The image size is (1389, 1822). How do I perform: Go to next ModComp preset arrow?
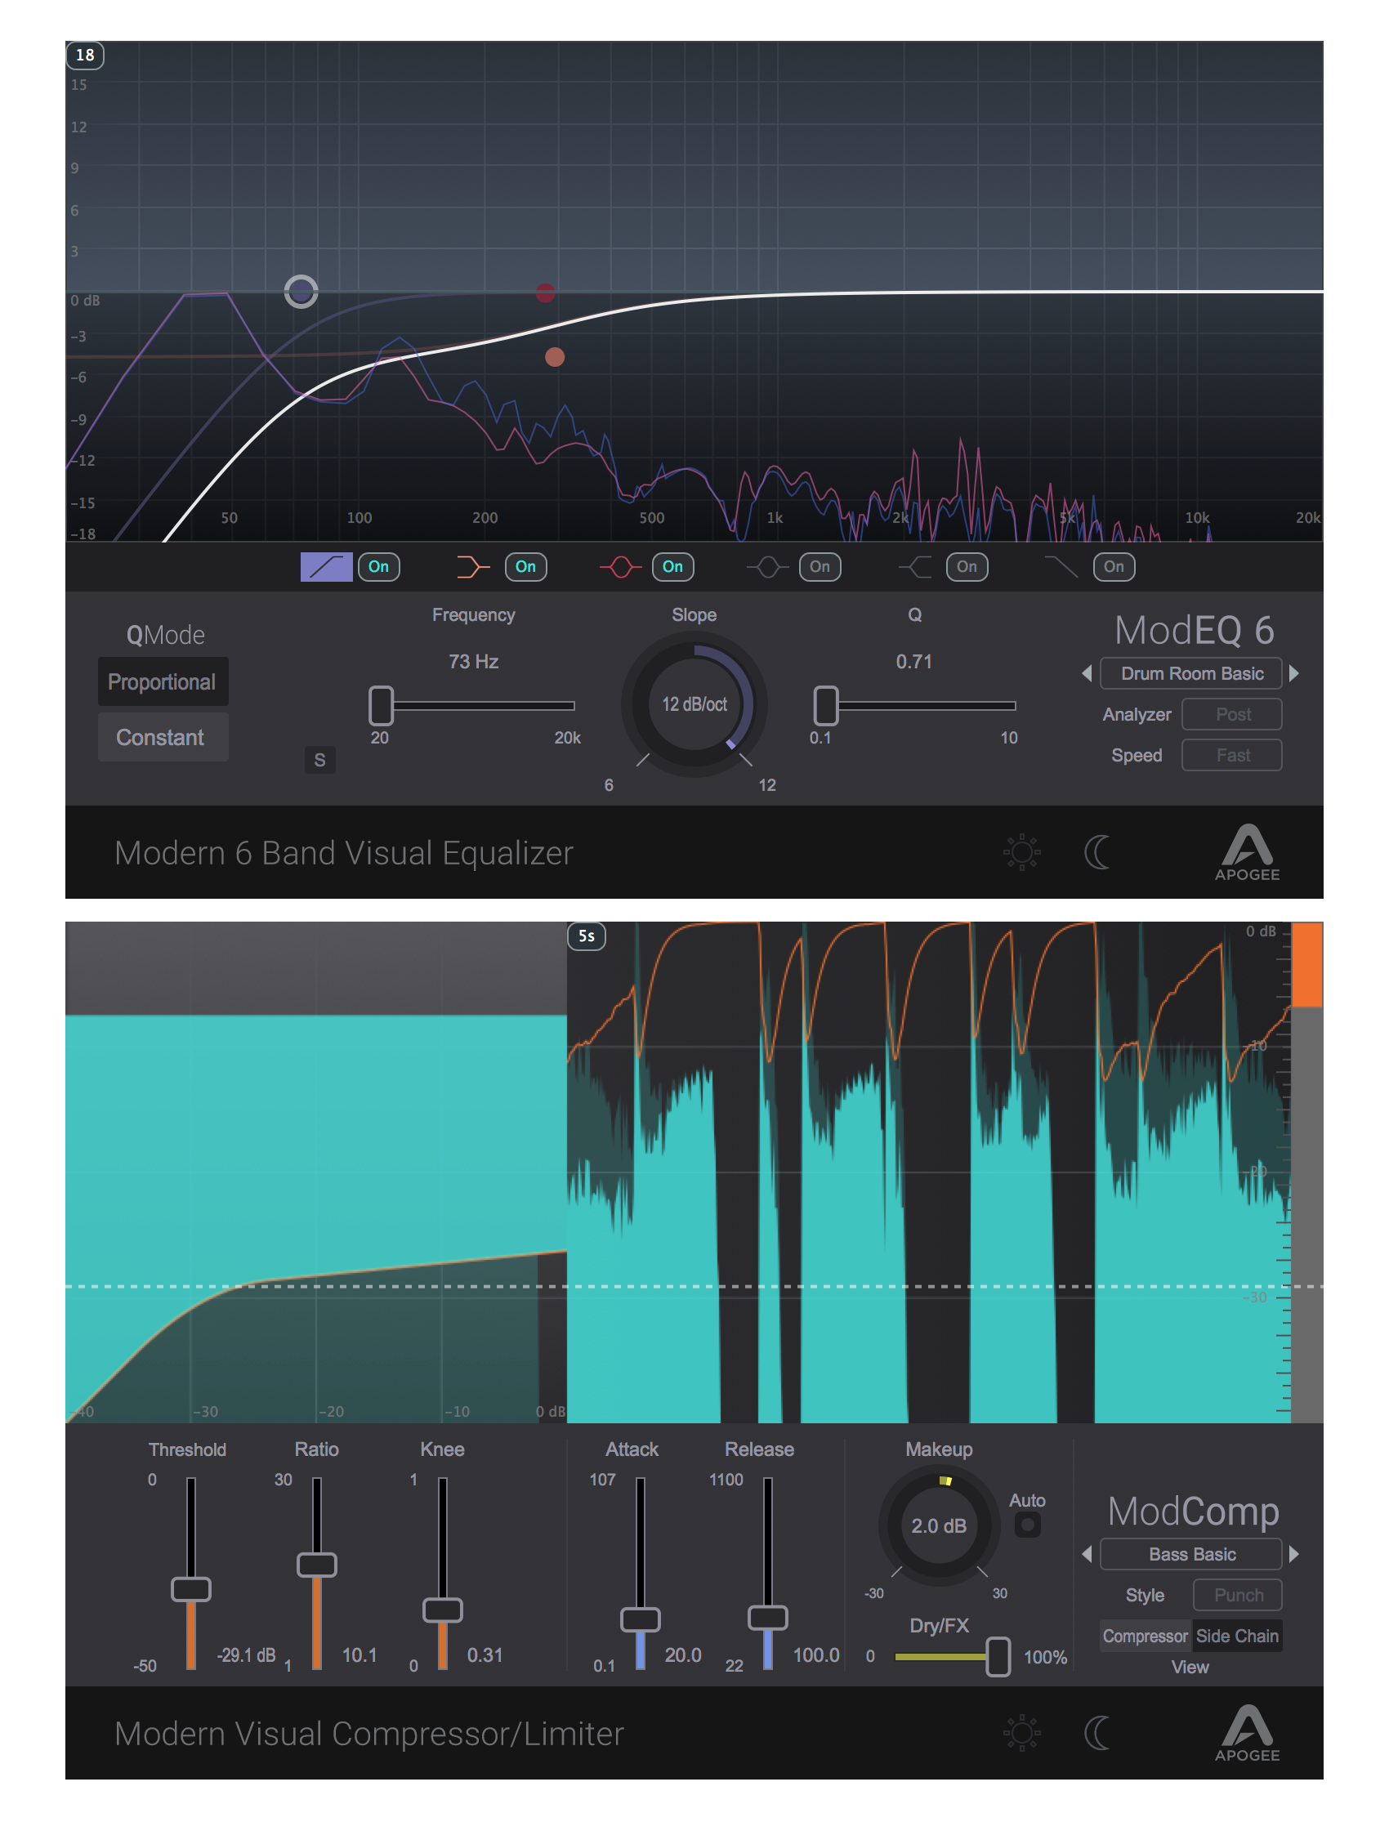[1294, 1554]
